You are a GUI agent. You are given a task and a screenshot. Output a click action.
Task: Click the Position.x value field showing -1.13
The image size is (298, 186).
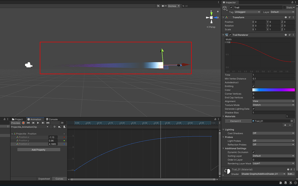[x=52, y=137]
